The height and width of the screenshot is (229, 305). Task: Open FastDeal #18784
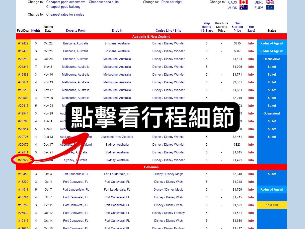click(23, 197)
